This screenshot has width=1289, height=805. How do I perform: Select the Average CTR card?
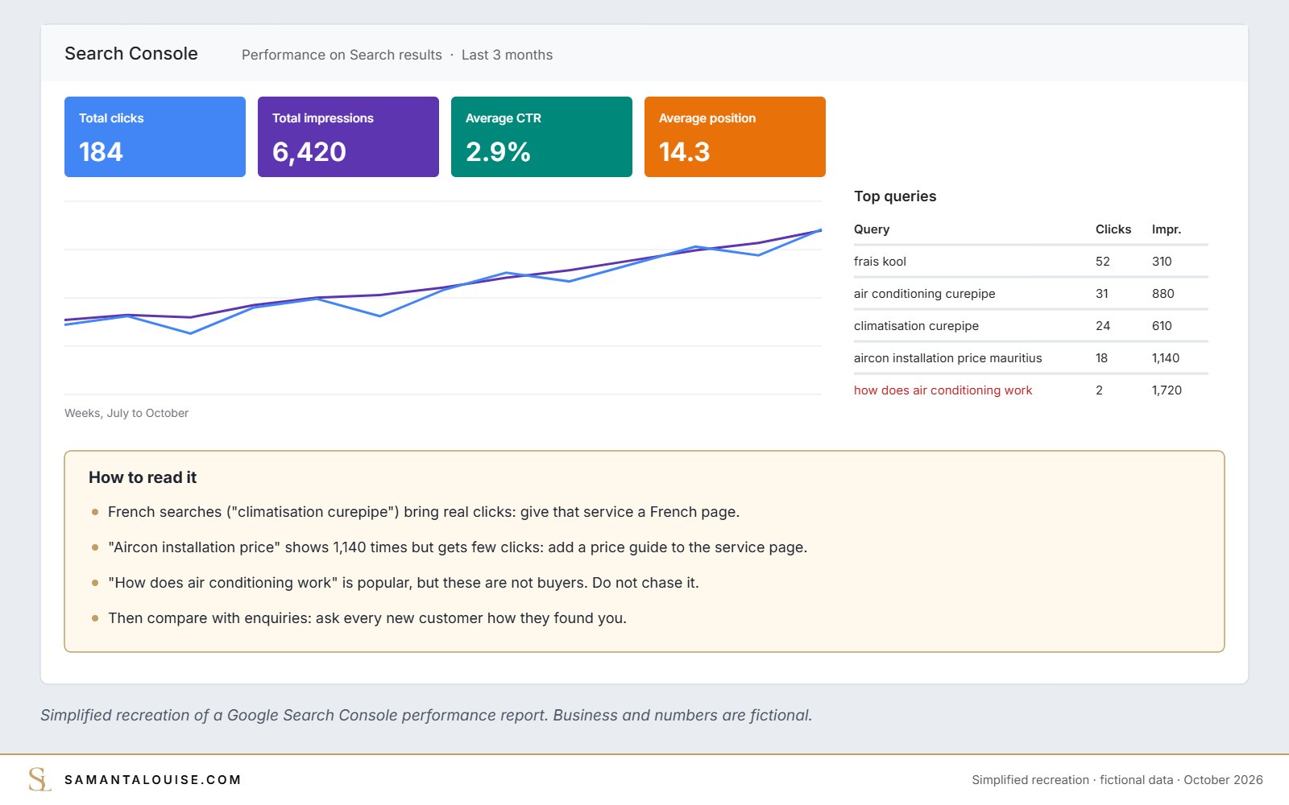(541, 137)
